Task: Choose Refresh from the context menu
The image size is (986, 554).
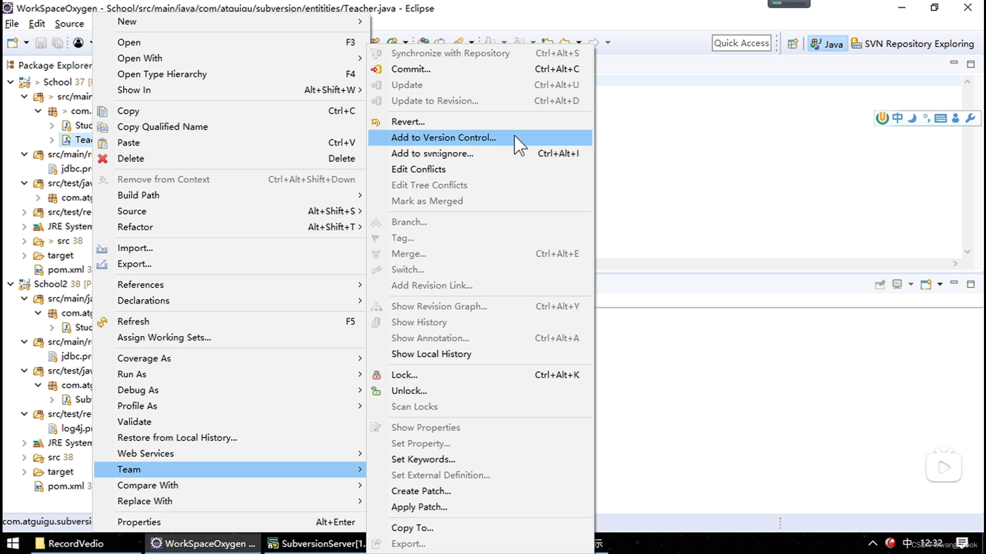Action: [x=230, y=322]
